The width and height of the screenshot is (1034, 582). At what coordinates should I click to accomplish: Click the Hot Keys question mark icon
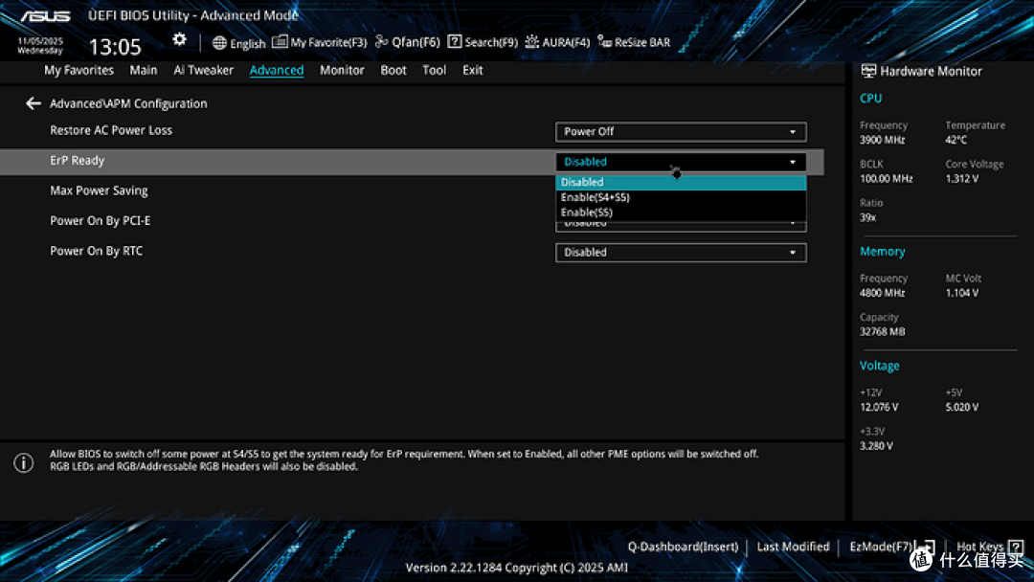tap(1016, 547)
